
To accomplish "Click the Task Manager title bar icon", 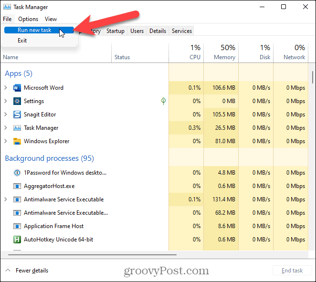I will [x=7, y=7].
